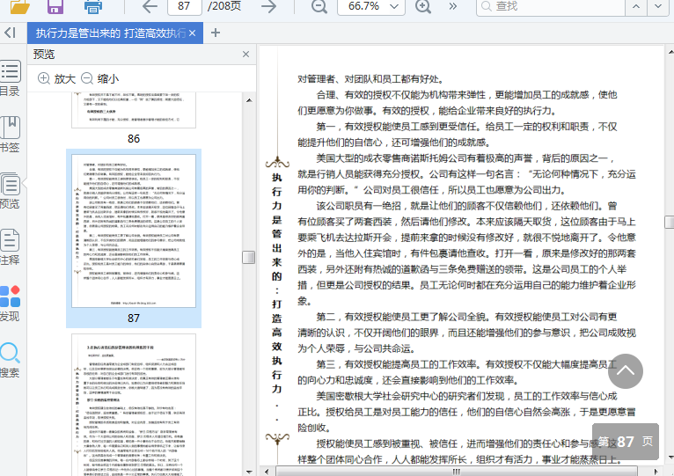Image resolution: width=674 pixels, height=476 pixels.
Task: Collapse the sidebar with the left chevron toggle
Action: click(10, 33)
